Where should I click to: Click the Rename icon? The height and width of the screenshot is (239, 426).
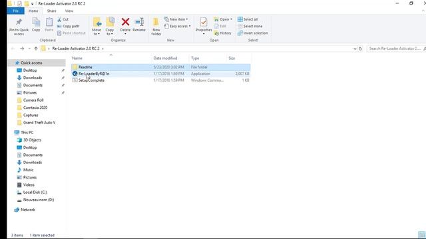139,22
